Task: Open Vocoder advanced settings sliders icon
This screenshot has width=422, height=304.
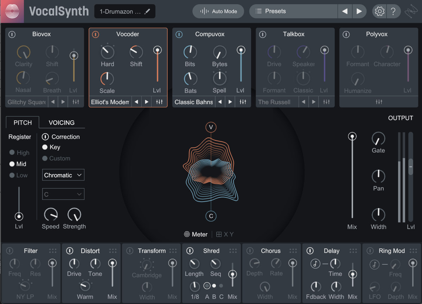Action: [x=159, y=102]
